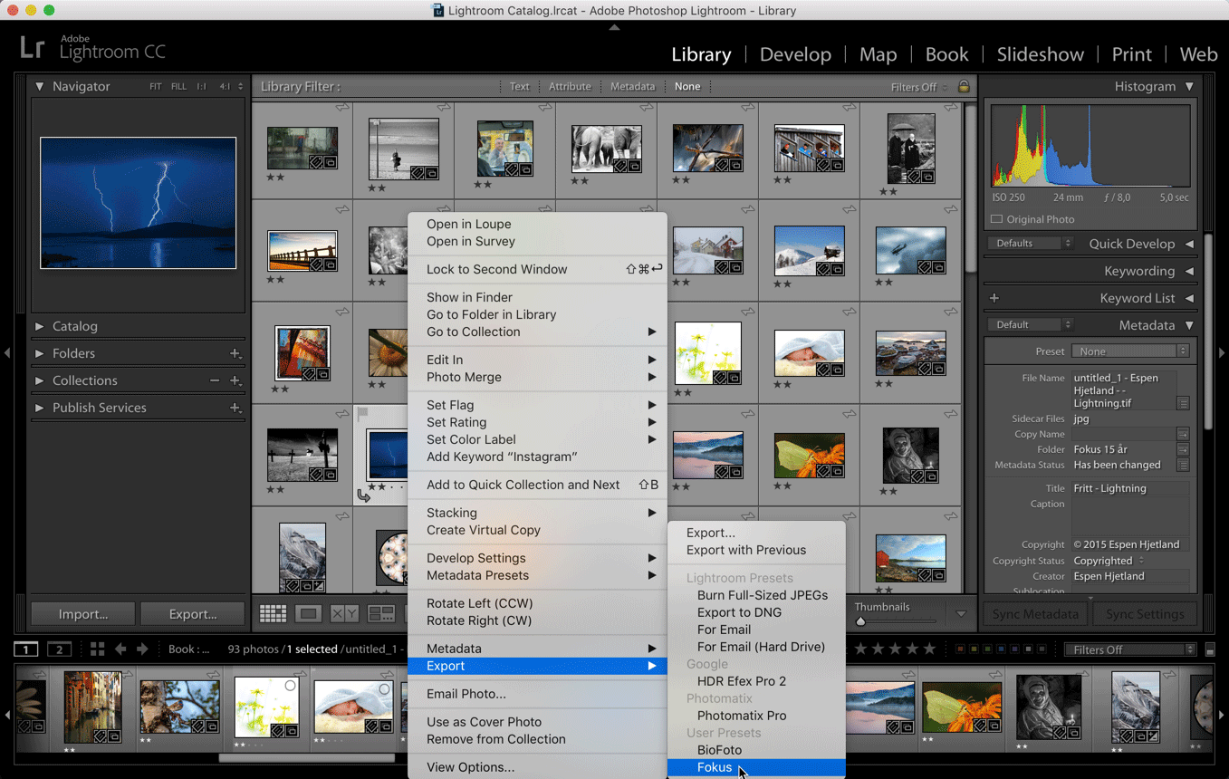Enable the Text library filter

(520, 87)
